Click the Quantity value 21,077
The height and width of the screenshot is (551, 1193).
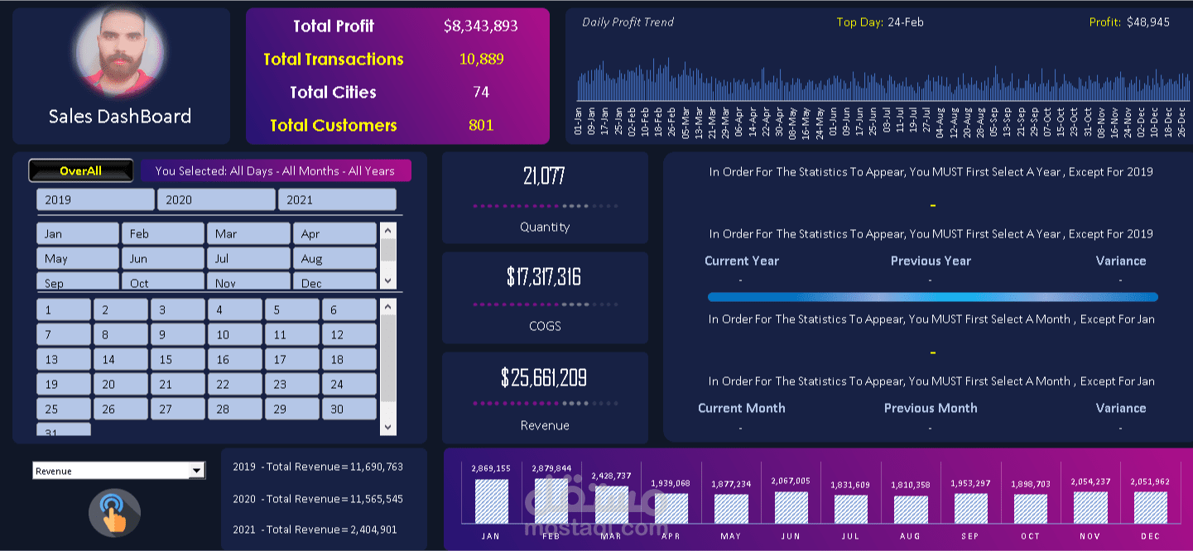click(x=544, y=175)
